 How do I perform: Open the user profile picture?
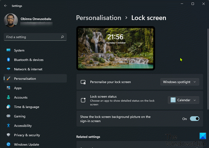click(x=11, y=20)
